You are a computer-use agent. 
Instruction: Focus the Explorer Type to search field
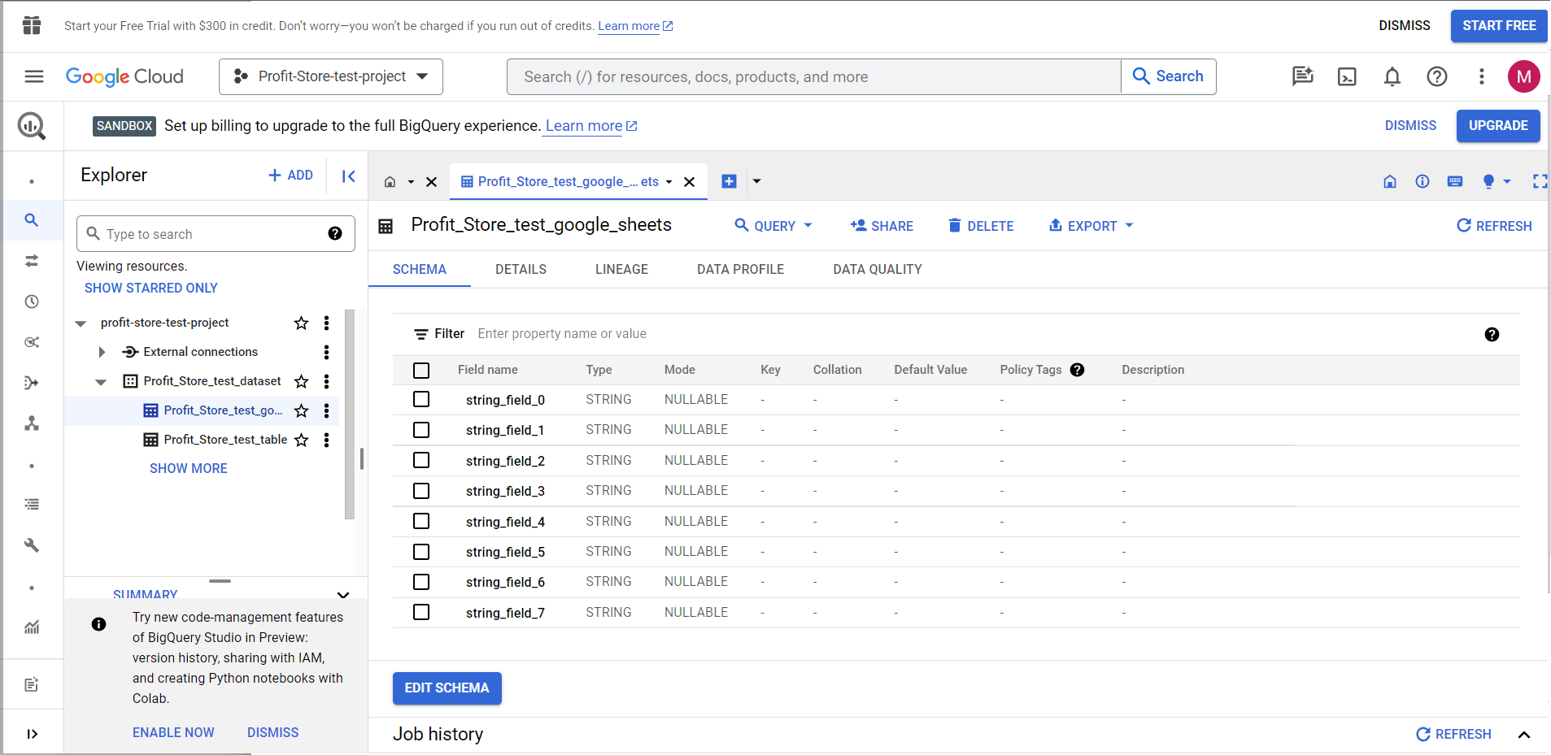(x=216, y=234)
